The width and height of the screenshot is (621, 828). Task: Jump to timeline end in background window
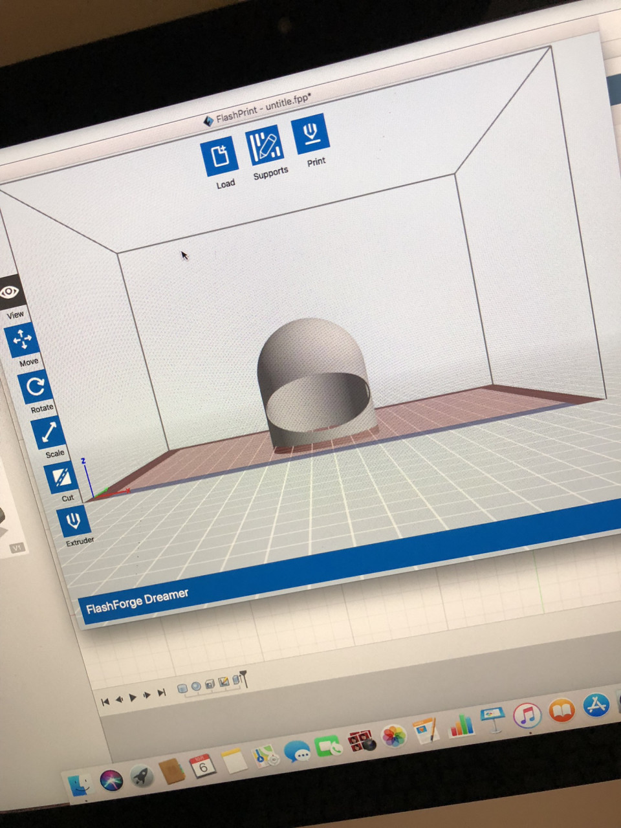tap(162, 693)
